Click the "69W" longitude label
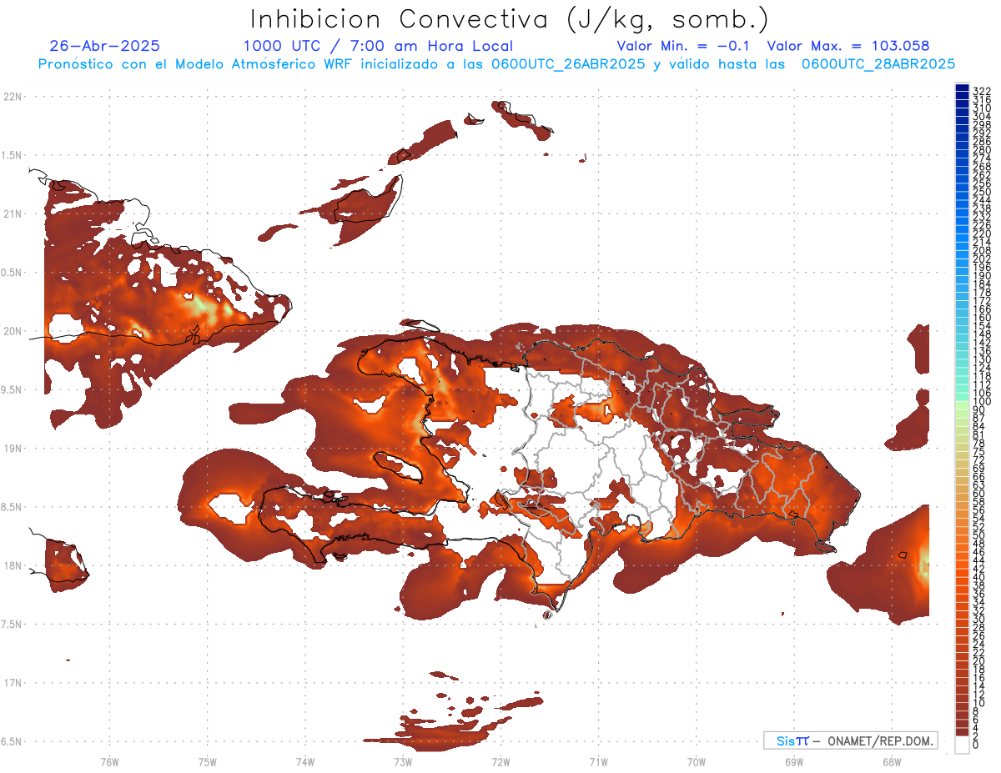 pos(794,761)
